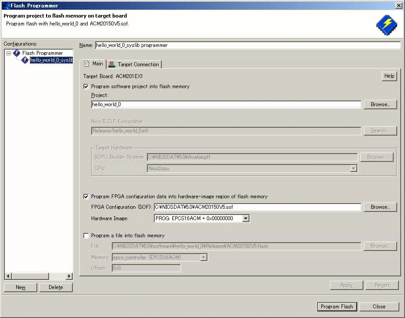Click the Program Flash button
Image resolution: width=405 pixels, height=318 pixels.
coord(337,307)
